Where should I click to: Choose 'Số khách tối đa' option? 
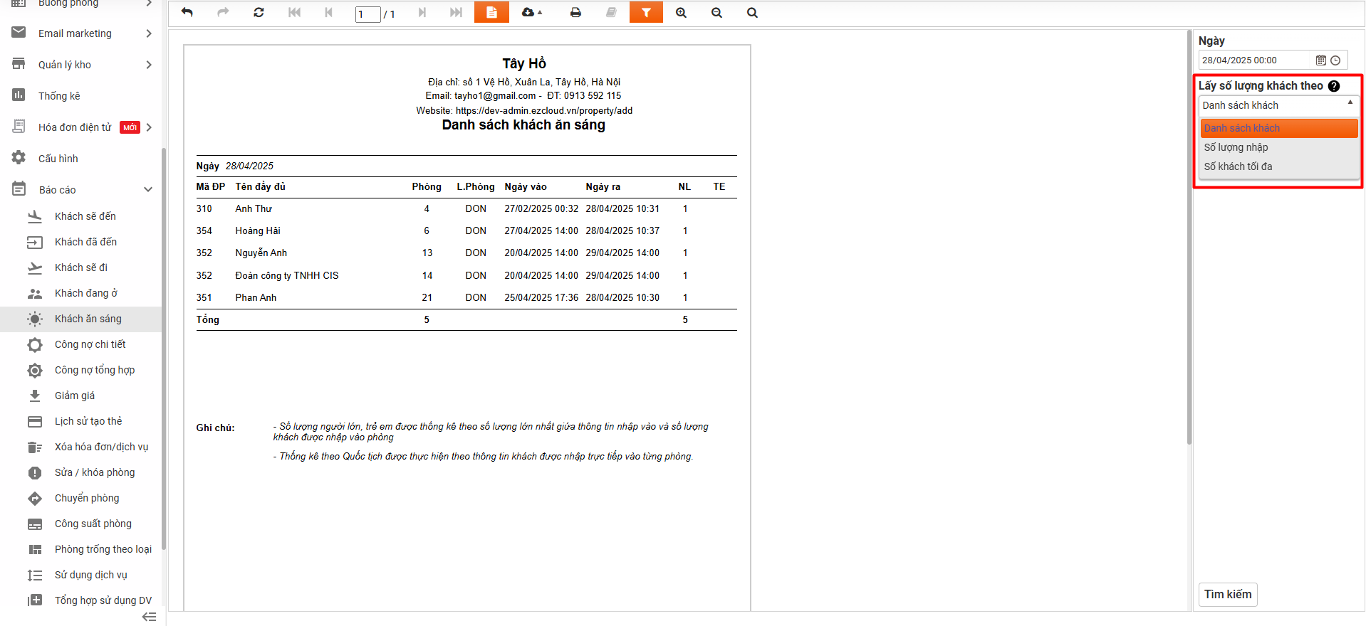pos(1238,166)
